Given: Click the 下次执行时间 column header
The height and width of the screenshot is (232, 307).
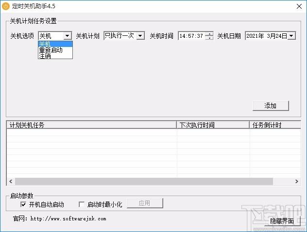Looking at the screenshot, I should [213, 125].
